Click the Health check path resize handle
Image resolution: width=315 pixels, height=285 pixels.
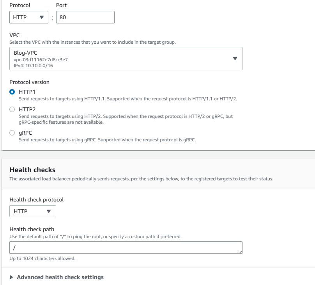click(x=241, y=251)
